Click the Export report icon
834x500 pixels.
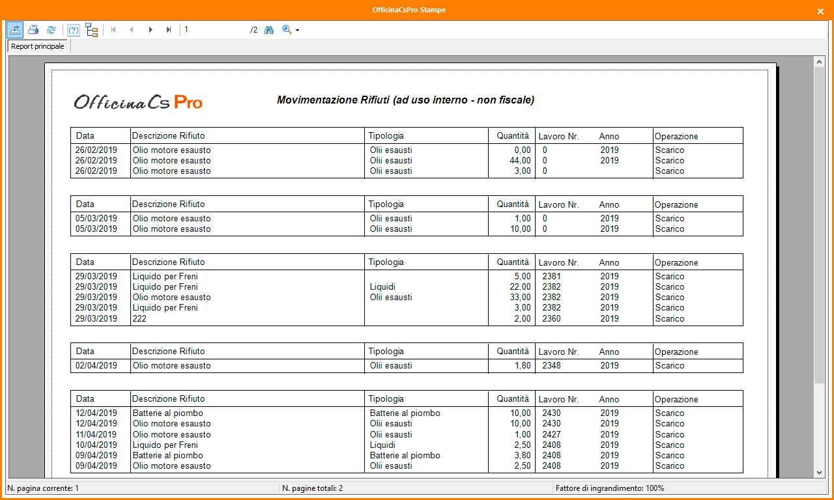(x=15, y=30)
